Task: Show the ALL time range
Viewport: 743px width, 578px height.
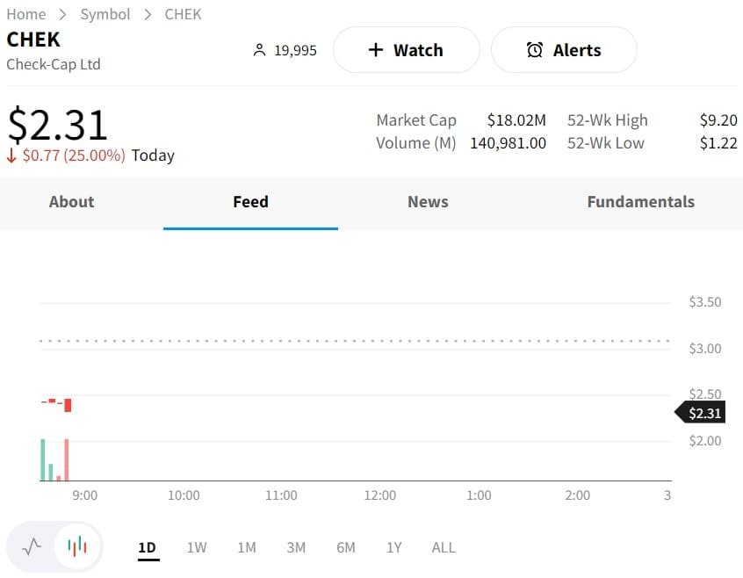Action: point(444,547)
